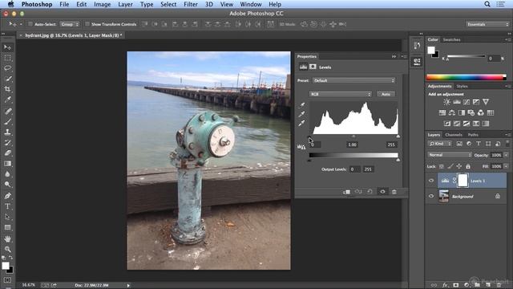Select the Move tool in toolbar
Image resolution: width=513 pixels, height=289 pixels.
[x=7, y=47]
